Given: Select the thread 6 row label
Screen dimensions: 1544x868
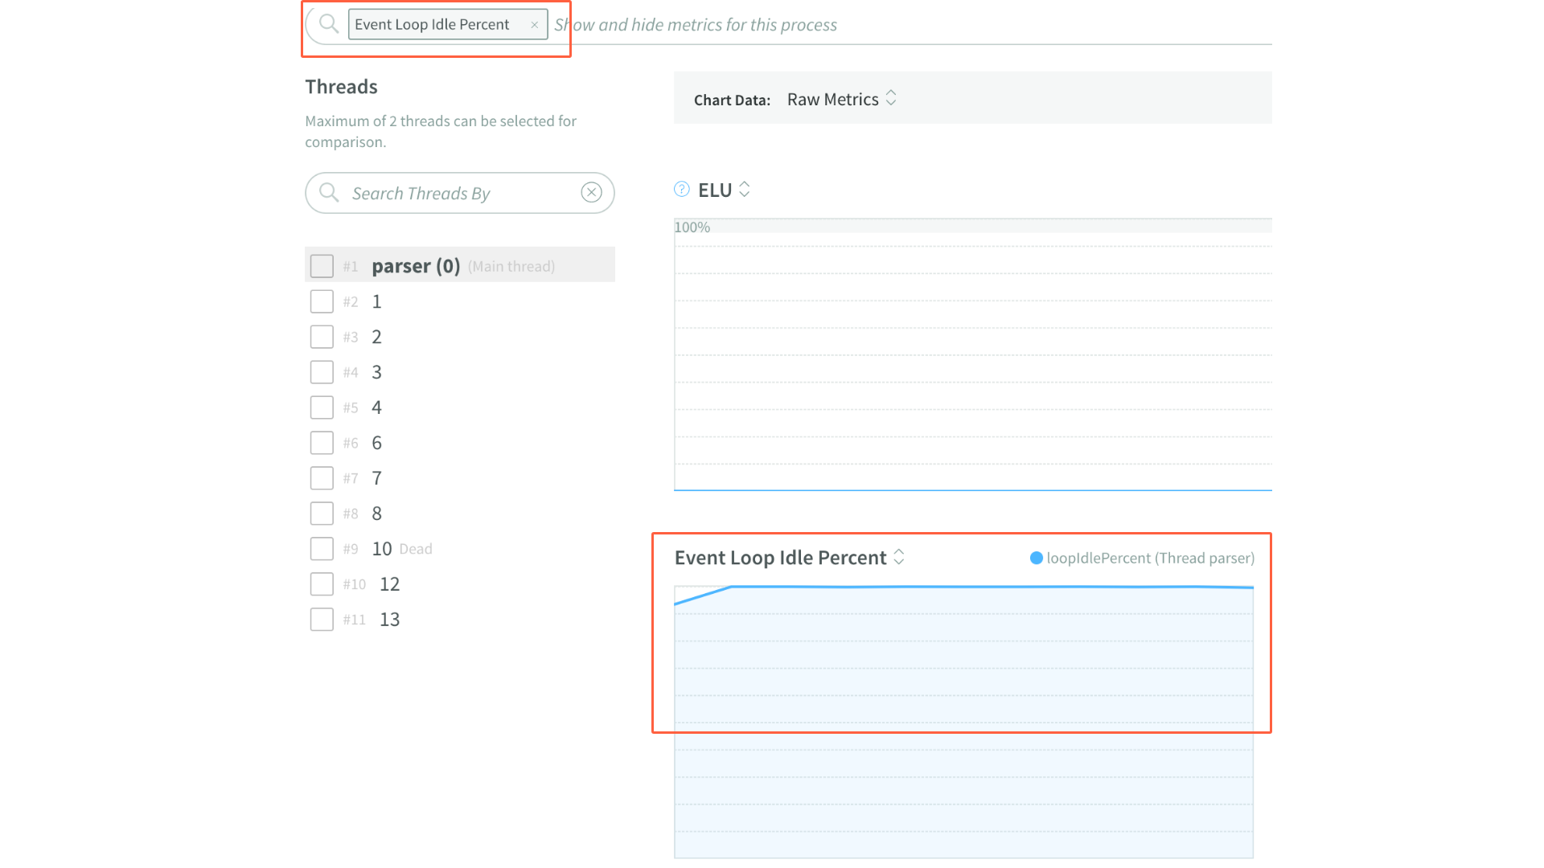Looking at the screenshot, I should [x=376, y=443].
